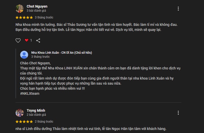Open the three-dot menu on Trọng Minh's review
204x133 pixels.
(x=178, y=113)
